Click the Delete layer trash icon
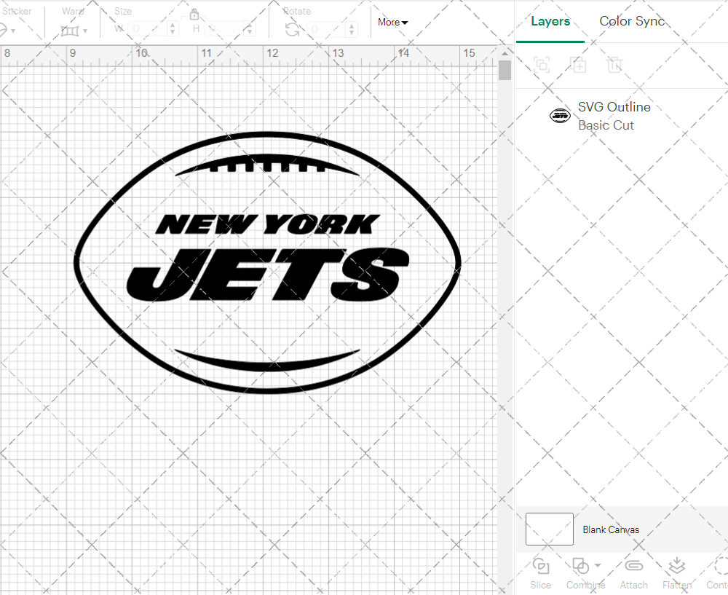This screenshot has width=728, height=595. point(615,65)
